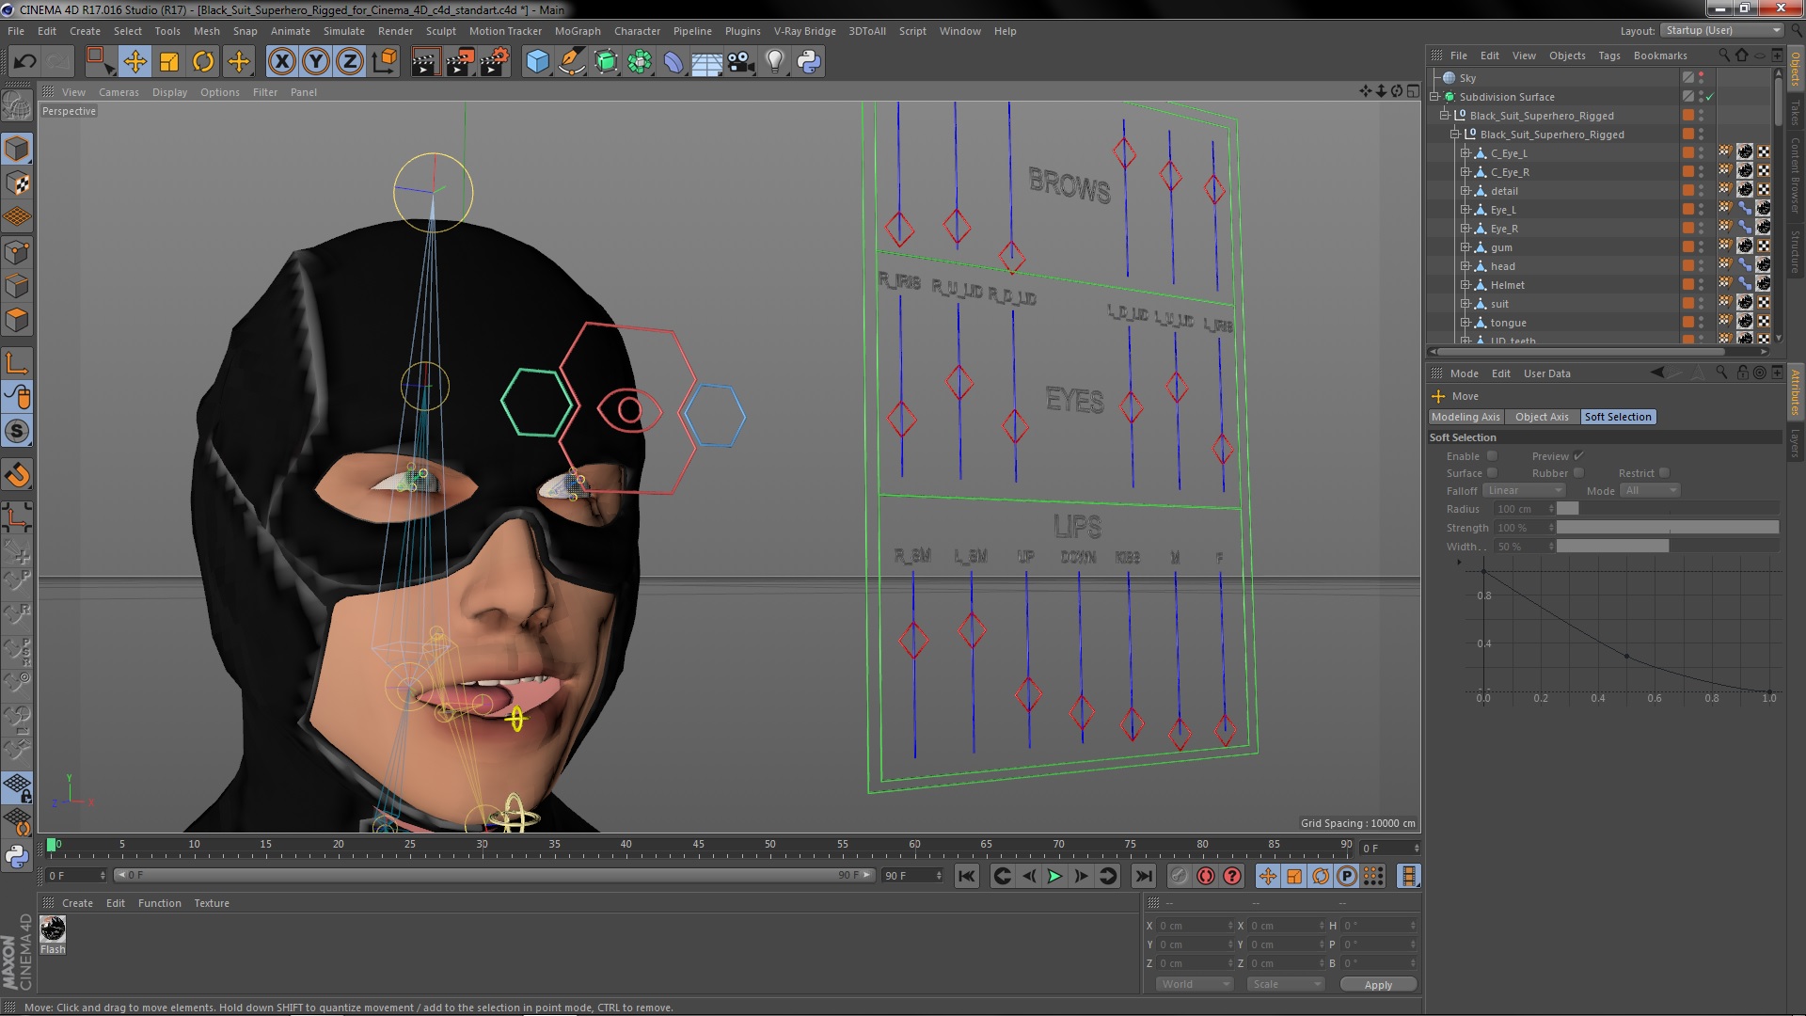
Task: Expand the head object in tree
Action: (x=1465, y=266)
